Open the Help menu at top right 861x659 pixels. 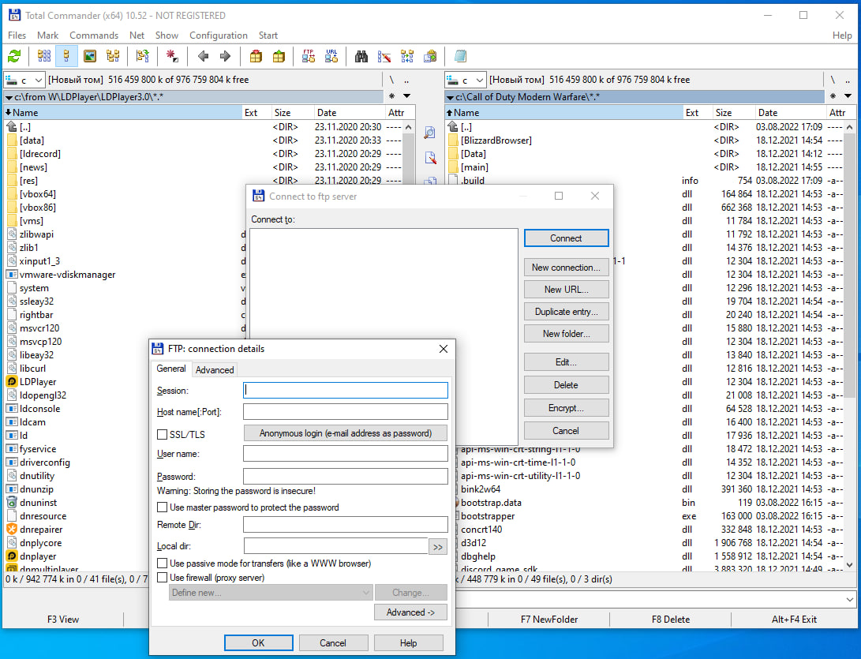point(842,36)
